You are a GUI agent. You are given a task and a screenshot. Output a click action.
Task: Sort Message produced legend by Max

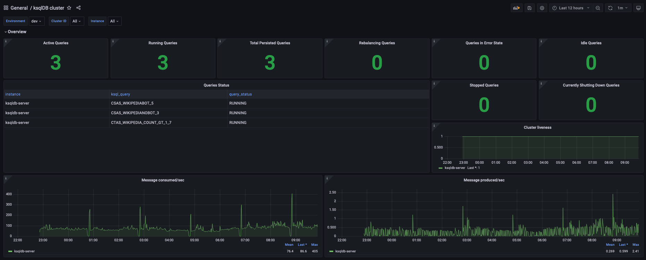(636, 245)
